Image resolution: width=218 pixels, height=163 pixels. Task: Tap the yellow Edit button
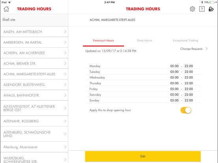143,156
